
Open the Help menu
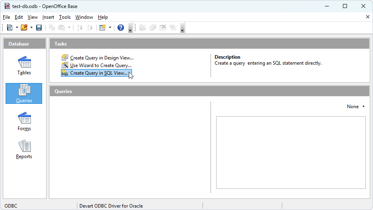[x=103, y=17]
